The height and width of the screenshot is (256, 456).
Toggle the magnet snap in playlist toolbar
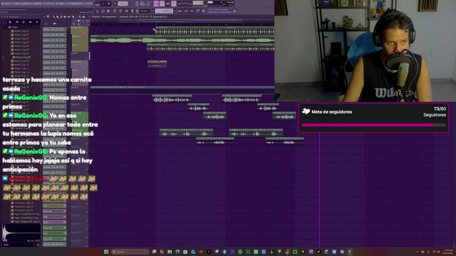pyautogui.click(x=48, y=17)
